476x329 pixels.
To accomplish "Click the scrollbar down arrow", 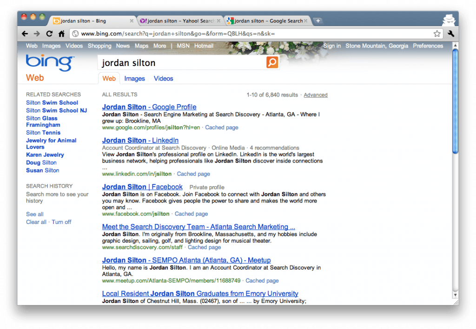I will 455,295.
